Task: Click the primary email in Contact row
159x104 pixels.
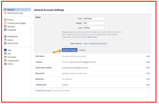Action: (x=82, y=62)
